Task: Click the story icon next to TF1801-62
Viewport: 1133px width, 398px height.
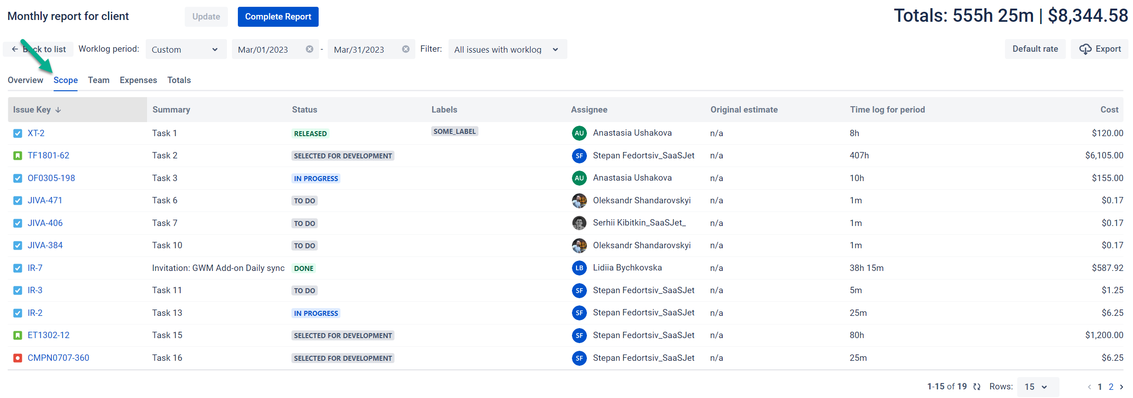Action: click(x=18, y=156)
